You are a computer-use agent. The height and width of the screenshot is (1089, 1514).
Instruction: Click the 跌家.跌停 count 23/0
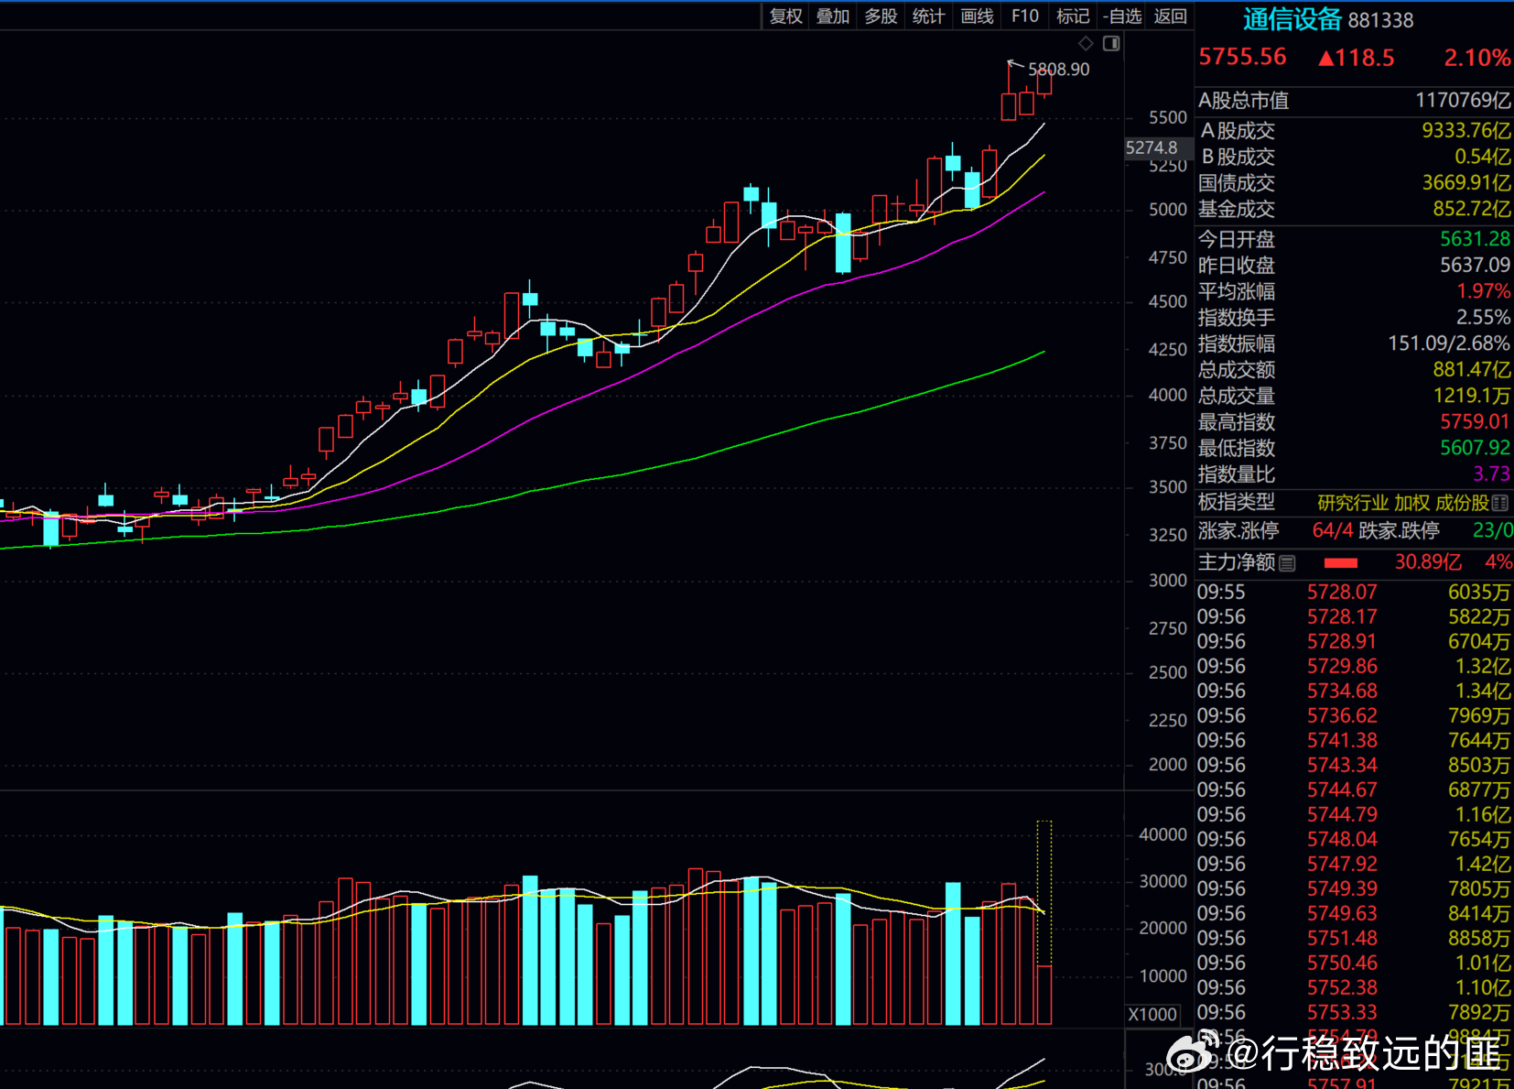pyautogui.click(x=1492, y=530)
